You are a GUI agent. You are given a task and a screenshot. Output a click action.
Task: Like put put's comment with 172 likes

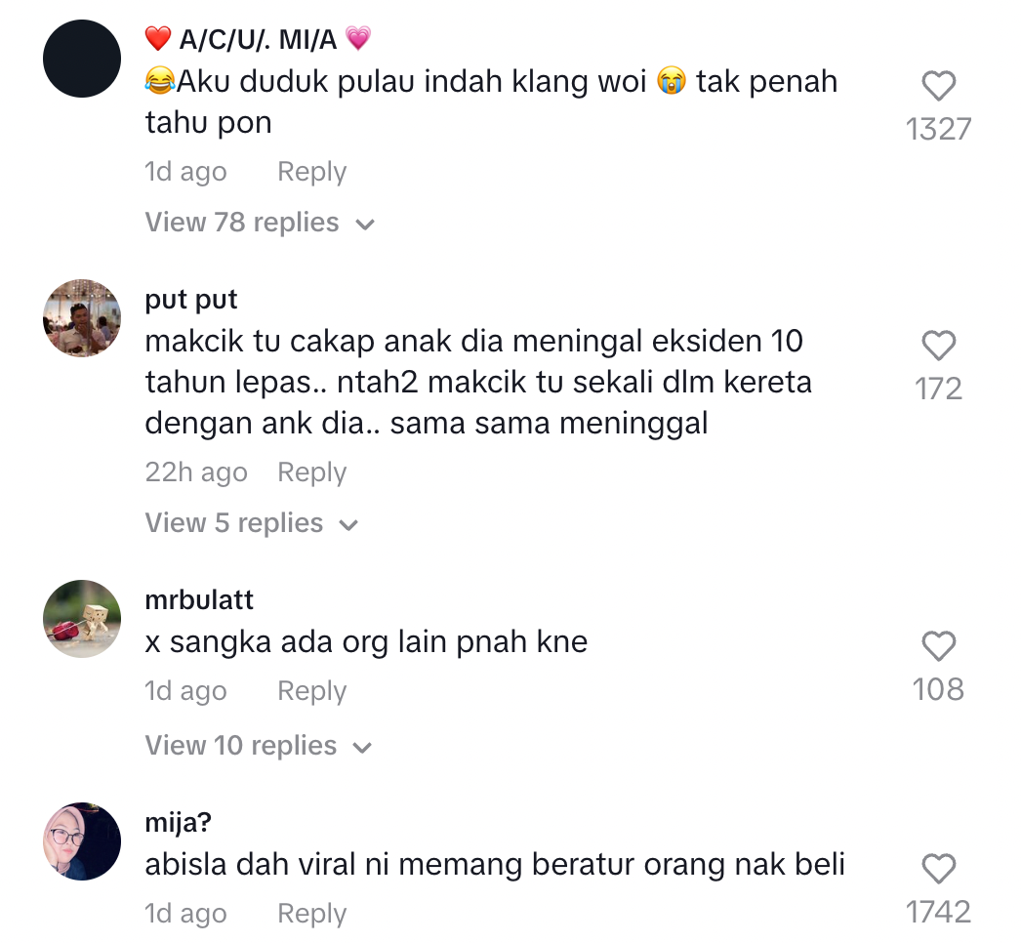pyautogui.click(x=938, y=346)
